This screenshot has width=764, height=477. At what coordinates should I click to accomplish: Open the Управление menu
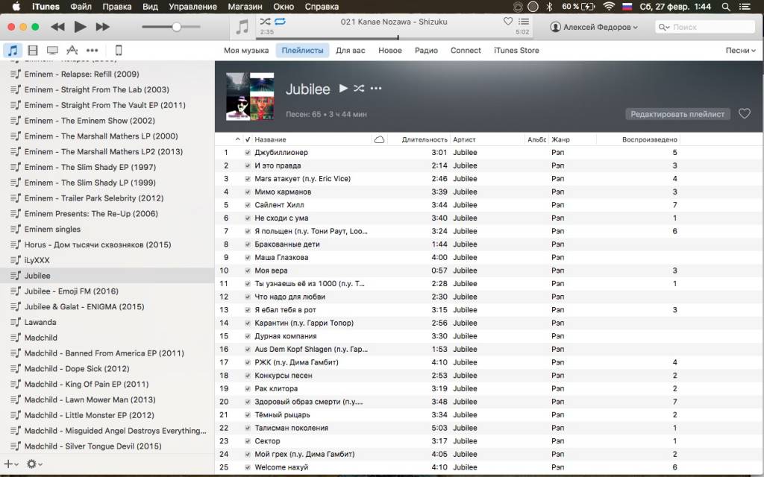(193, 7)
